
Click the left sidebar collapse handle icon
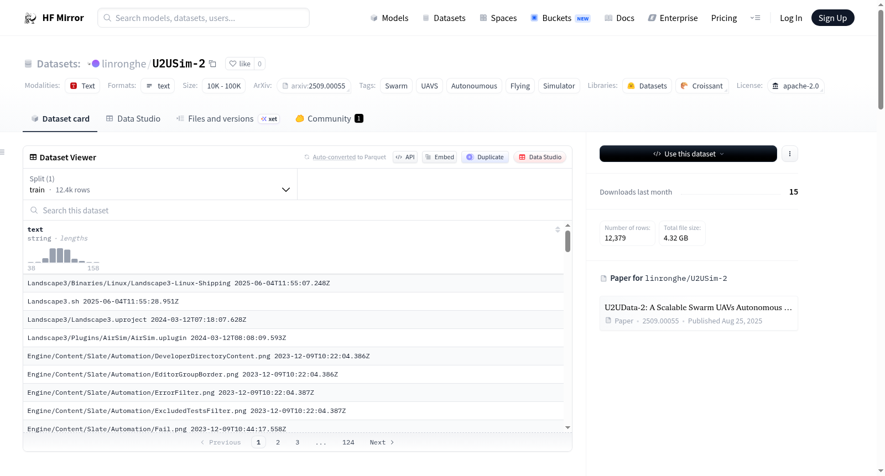point(3,152)
